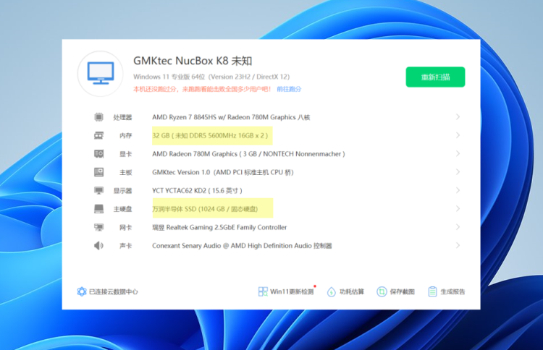Click the computer monitor icon beside GMKtec title
This screenshot has width=543, height=350.
(x=101, y=73)
